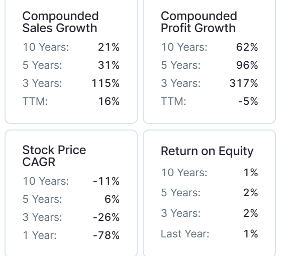Click the Last Year label under Return on Equity

185,234
